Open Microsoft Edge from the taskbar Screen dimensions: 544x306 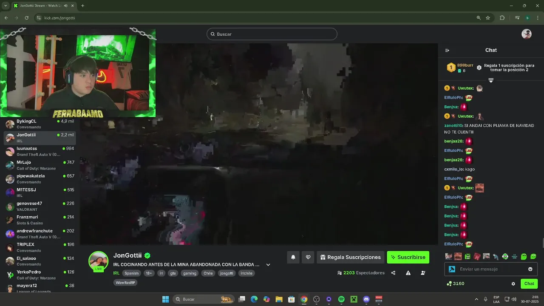pyautogui.click(x=254, y=299)
